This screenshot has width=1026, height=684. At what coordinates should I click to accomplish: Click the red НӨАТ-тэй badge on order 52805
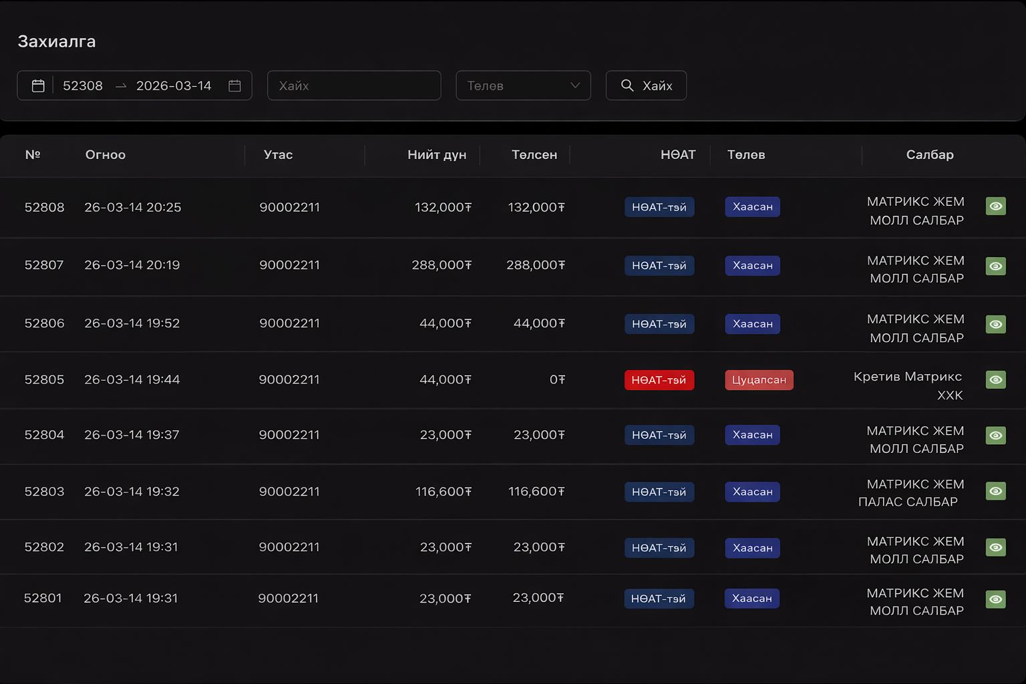coord(659,379)
